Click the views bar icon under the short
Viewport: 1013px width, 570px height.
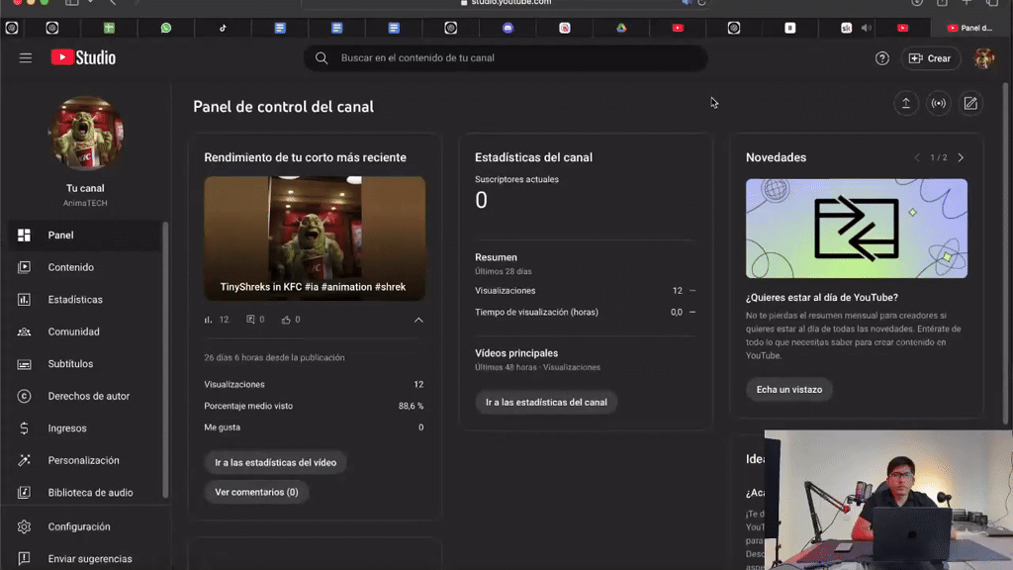(x=208, y=320)
